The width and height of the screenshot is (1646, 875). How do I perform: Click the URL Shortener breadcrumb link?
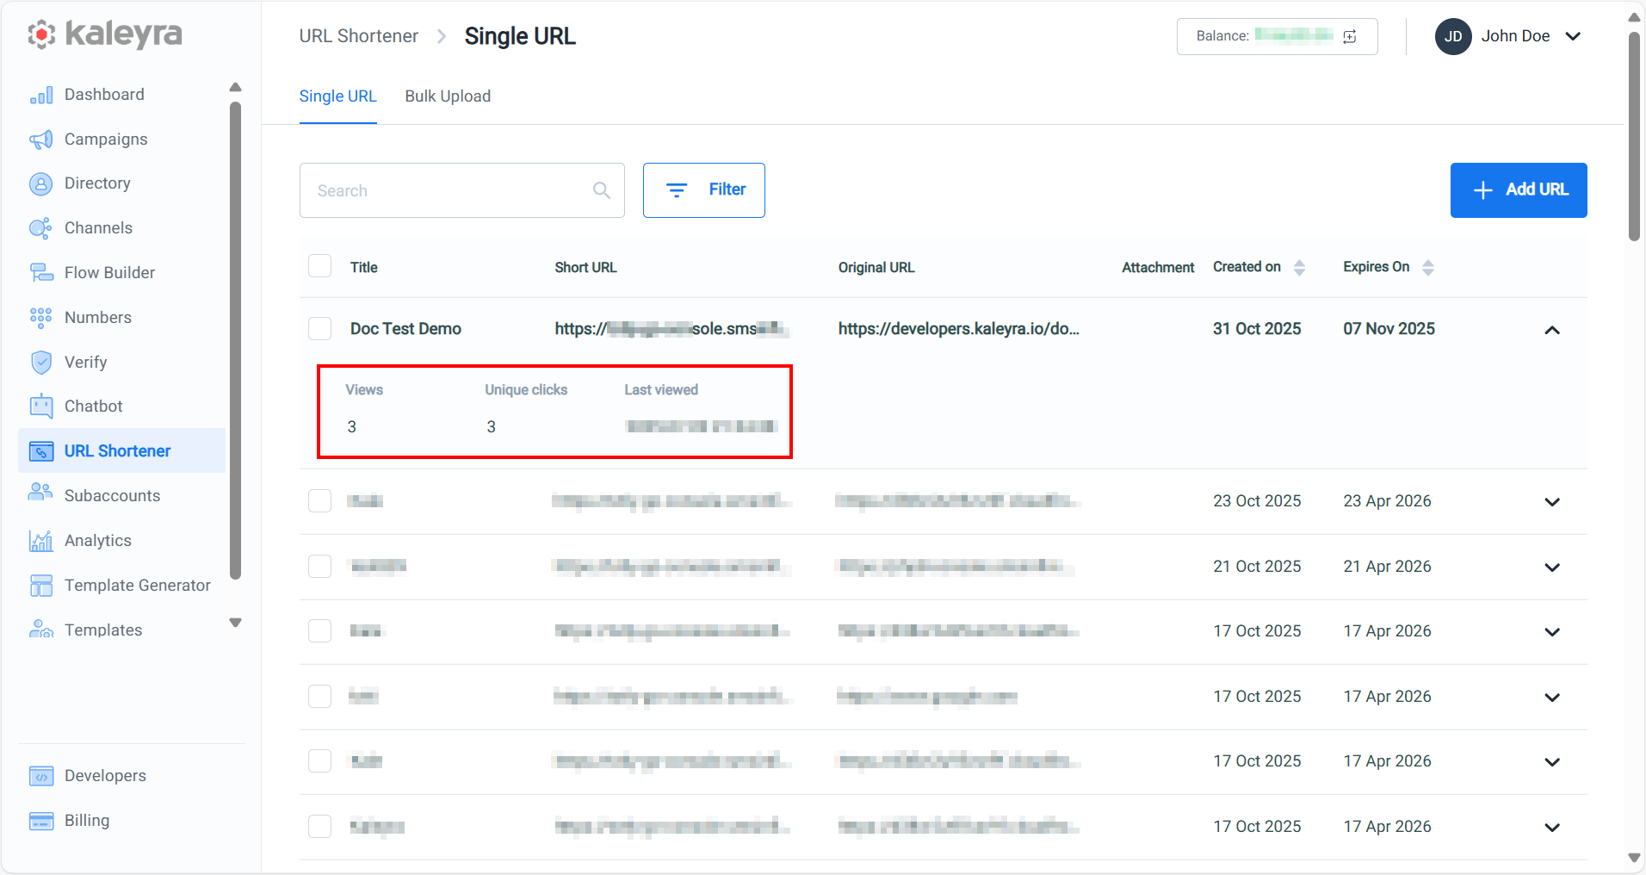[359, 36]
